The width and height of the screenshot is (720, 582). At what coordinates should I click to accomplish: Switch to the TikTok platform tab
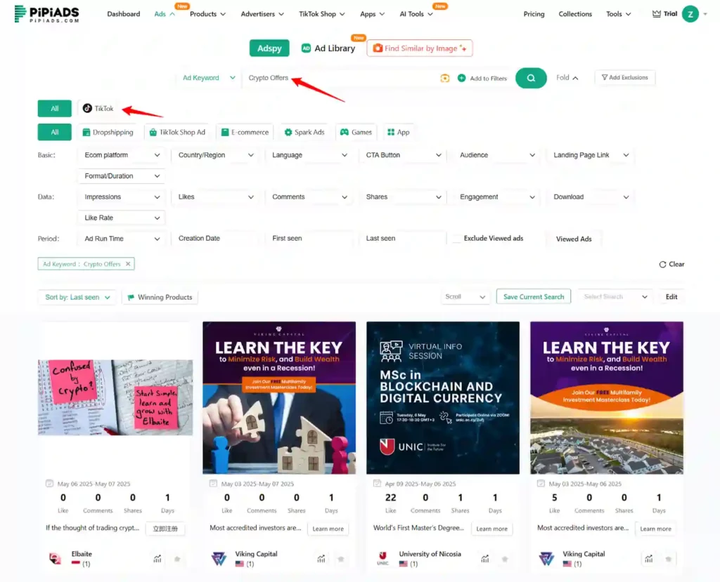(98, 108)
